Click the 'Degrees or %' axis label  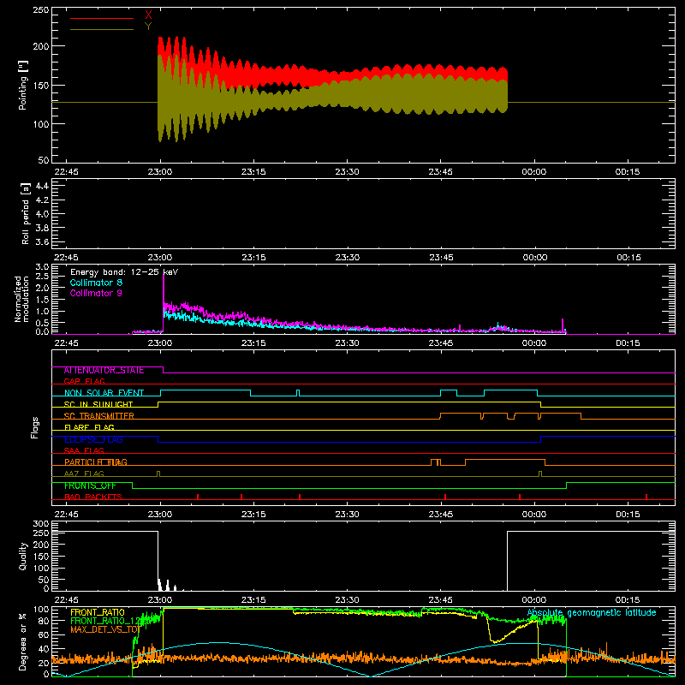(x=23, y=641)
